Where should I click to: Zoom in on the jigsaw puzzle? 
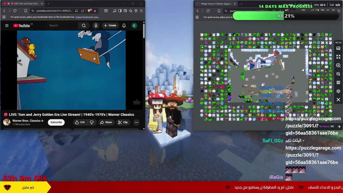point(338,65)
